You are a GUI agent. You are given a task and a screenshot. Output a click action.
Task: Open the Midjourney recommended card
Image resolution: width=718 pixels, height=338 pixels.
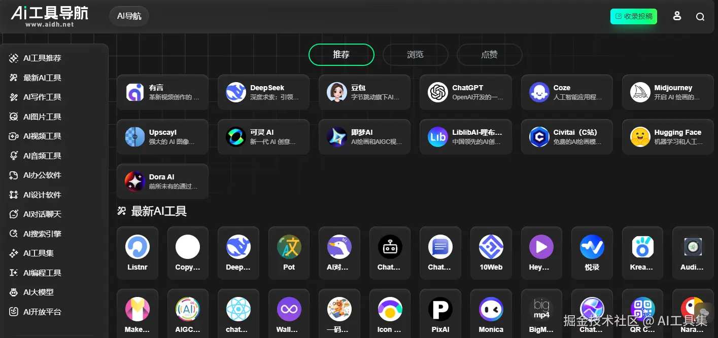[668, 92]
